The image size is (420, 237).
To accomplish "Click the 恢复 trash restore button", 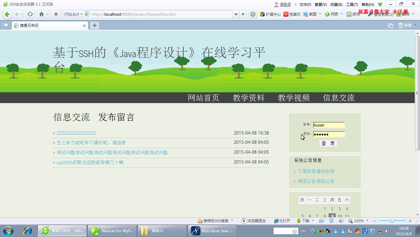I will (x=405, y=25).
